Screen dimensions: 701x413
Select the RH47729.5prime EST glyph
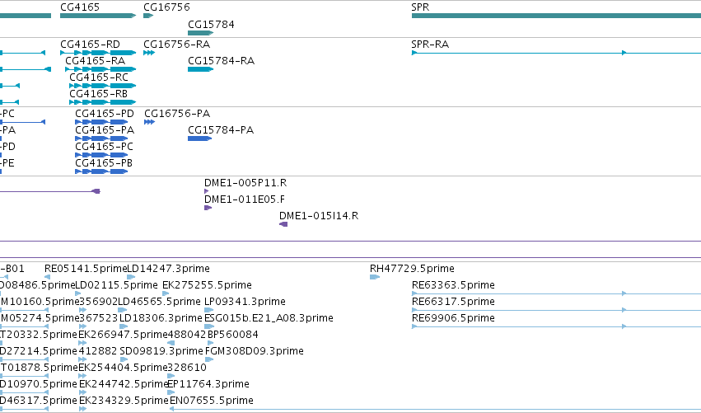[x=375, y=277]
